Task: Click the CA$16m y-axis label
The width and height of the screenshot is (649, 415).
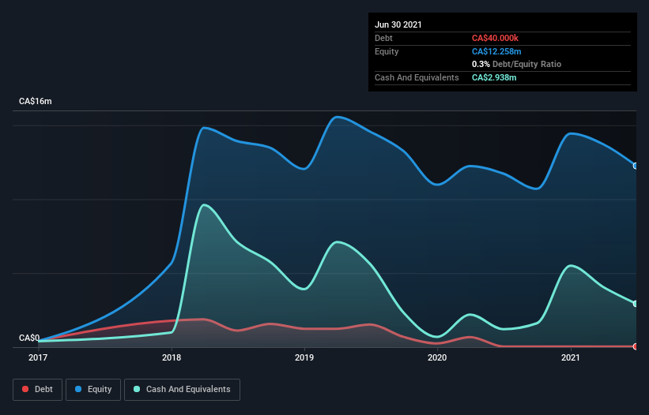Action: click(36, 101)
